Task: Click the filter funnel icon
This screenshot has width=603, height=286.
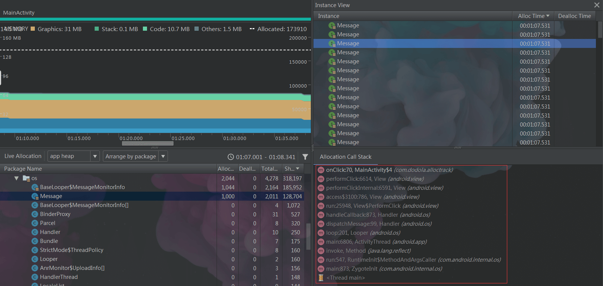Action: 305,157
